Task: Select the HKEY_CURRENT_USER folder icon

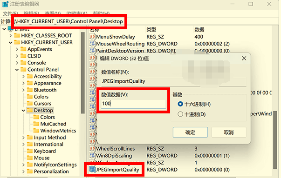Action: pos(17,42)
